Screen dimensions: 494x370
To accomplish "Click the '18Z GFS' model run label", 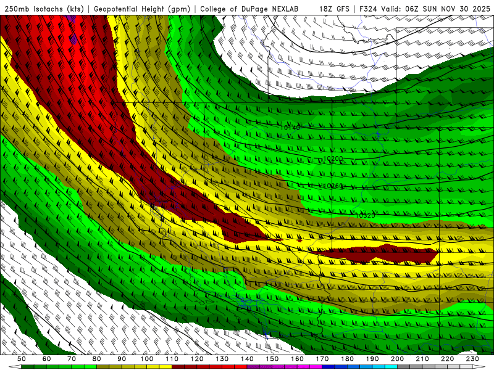I will tap(334, 9).
